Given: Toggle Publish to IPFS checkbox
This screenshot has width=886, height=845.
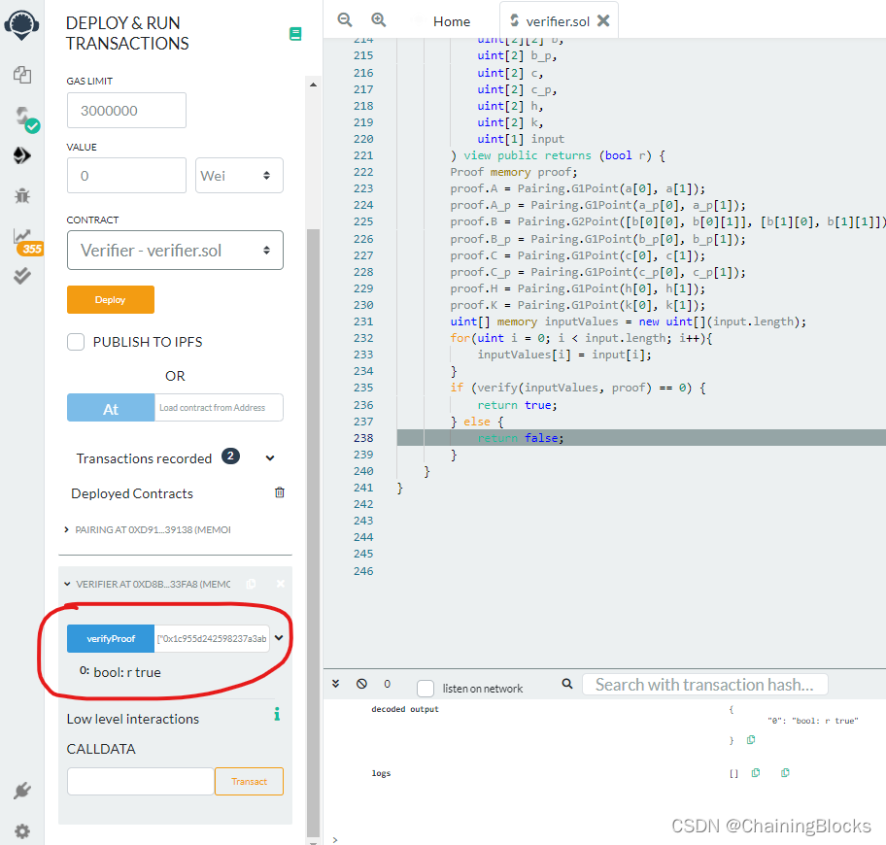Looking at the screenshot, I should click(76, 342).
